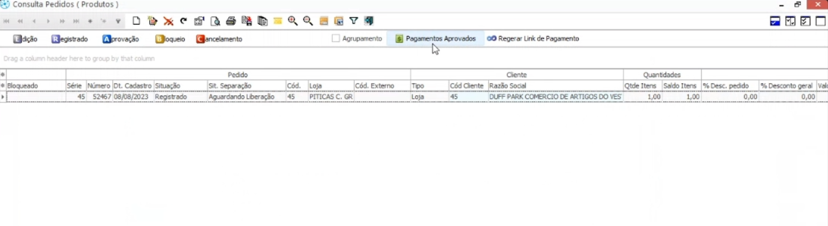Screen dimensions: 828x226
Task: Toggle the Agrupamento checkbox
Action: 336,38
